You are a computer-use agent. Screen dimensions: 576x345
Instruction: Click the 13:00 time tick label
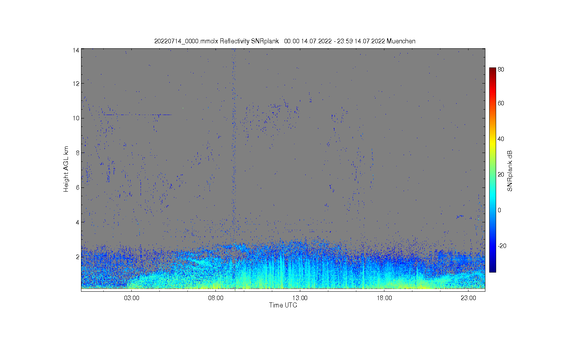pos(300,298)
